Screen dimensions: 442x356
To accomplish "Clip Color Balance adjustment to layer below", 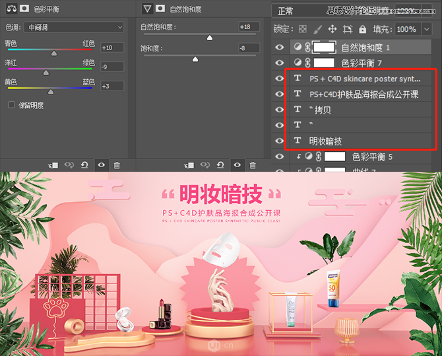I will click(x=53, y=164).
